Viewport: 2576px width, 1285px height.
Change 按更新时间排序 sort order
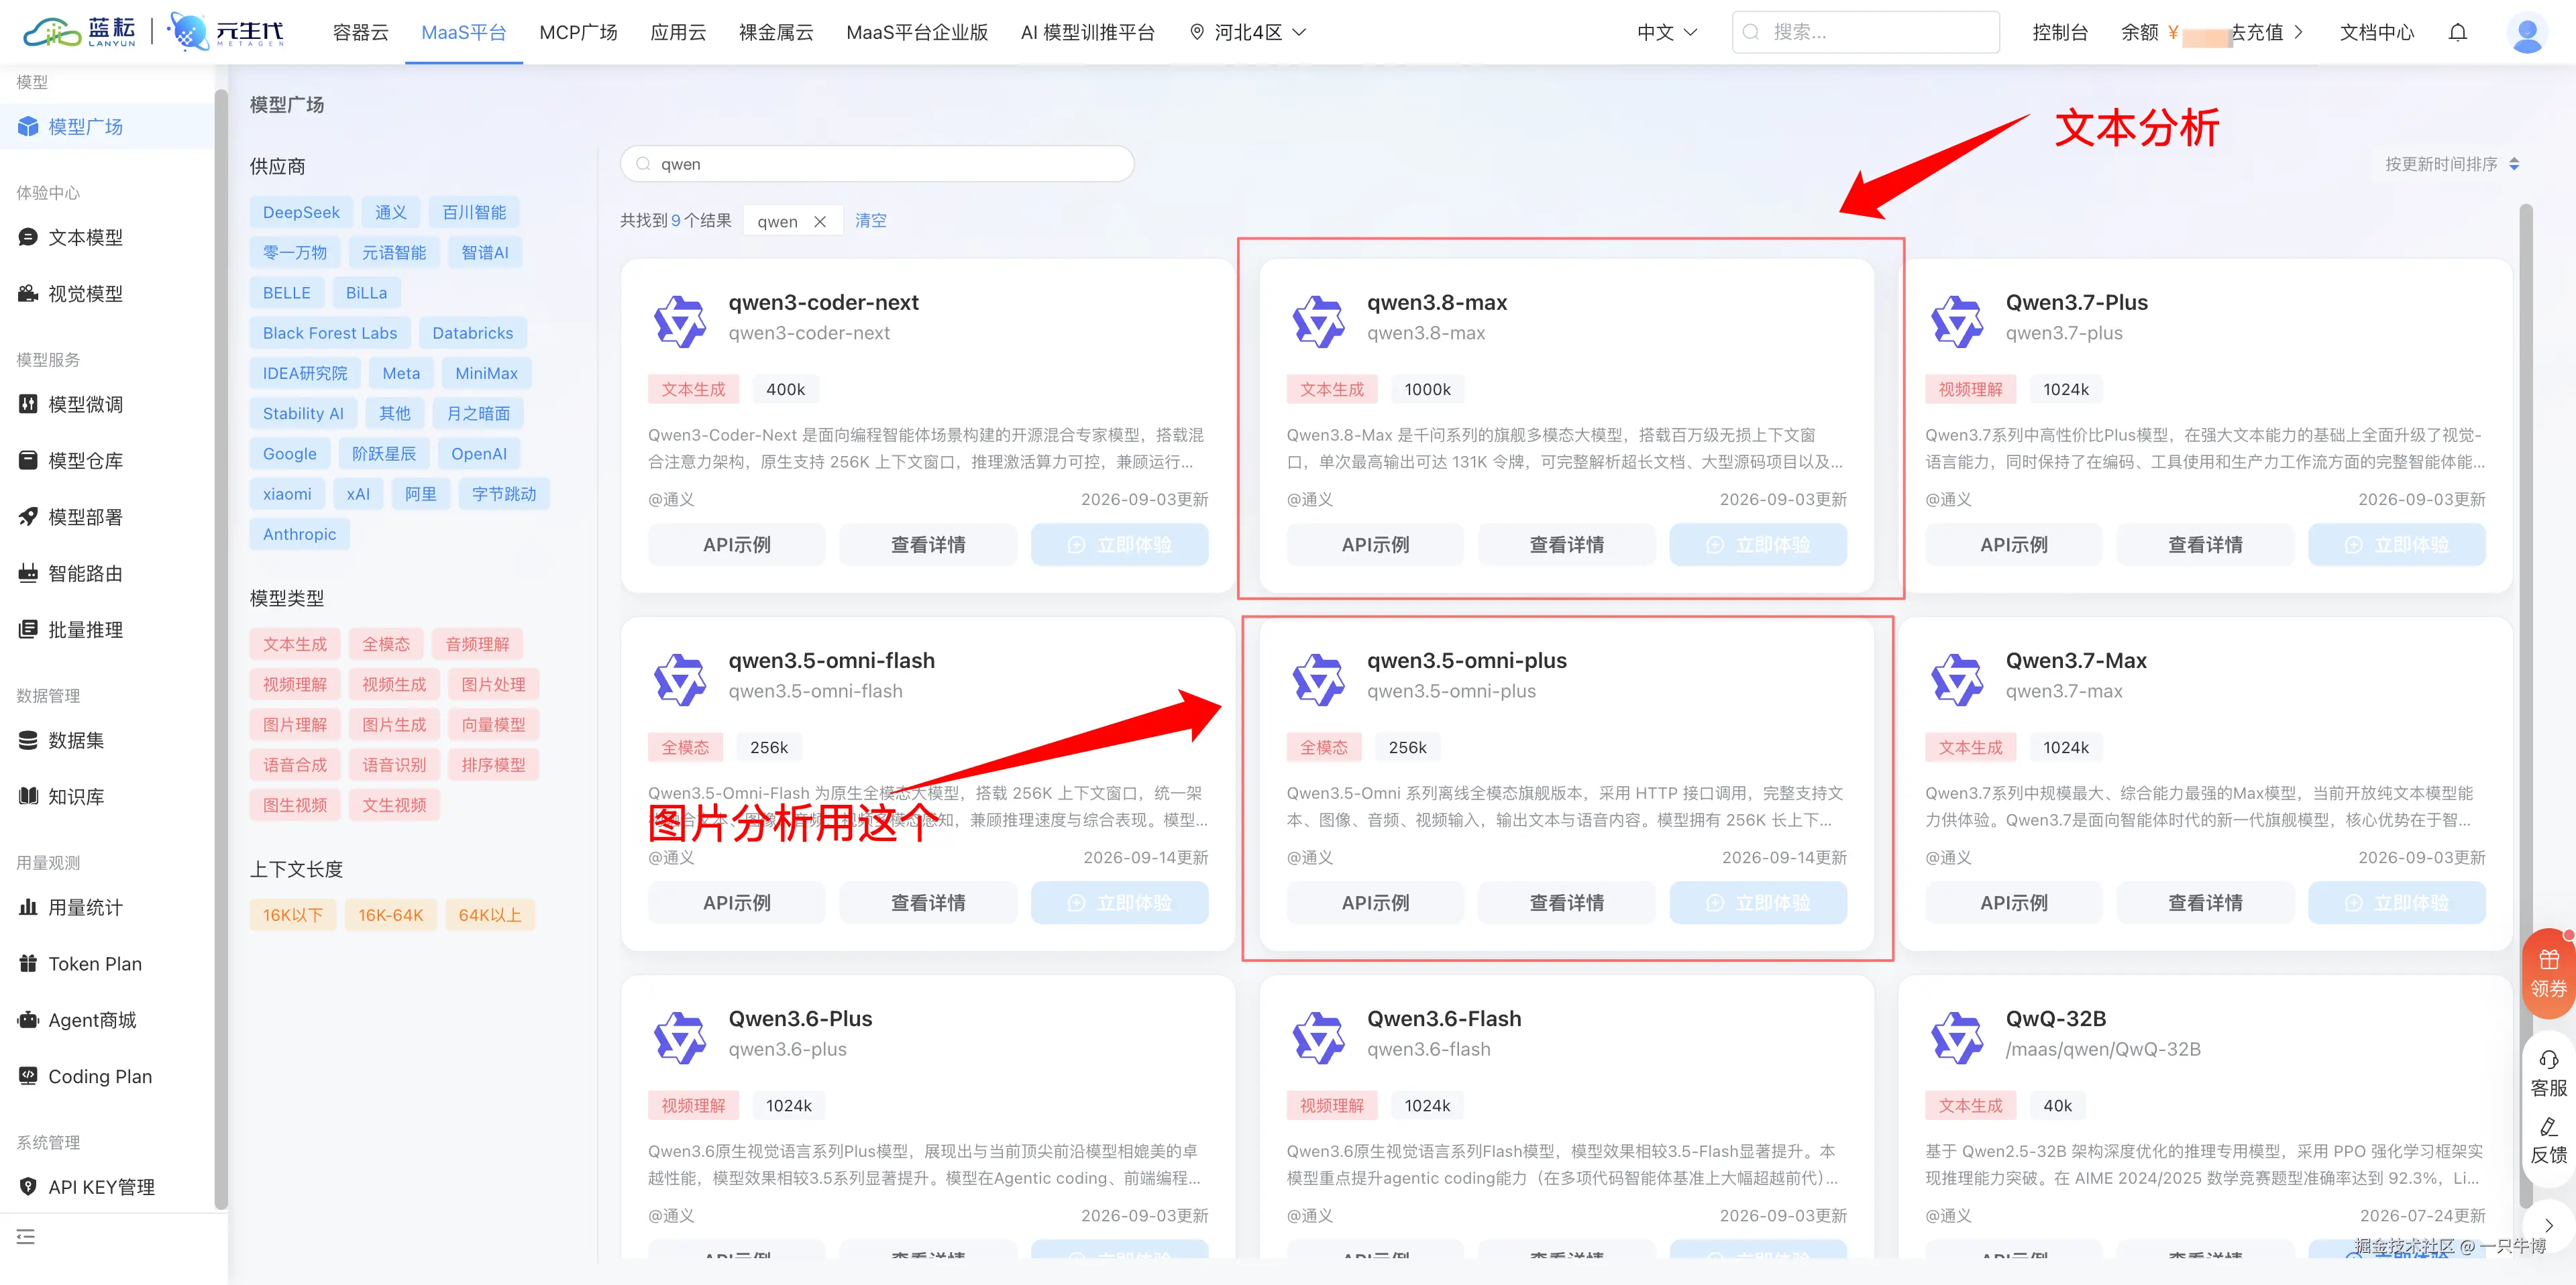tap(2452, 164)
